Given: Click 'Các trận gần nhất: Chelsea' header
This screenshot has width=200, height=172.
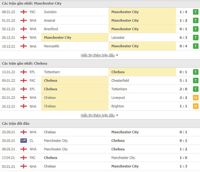Looking at the screenshot, I should pyautogui.click(x=25, y=64).
